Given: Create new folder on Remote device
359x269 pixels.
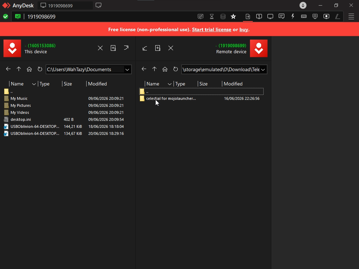Looking at the screenshot, I should pyautogui.click(x=158, y=48).
